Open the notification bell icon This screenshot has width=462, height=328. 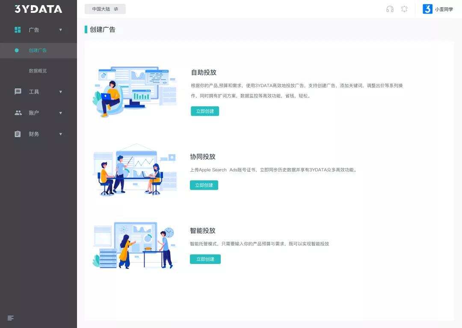pos(404,9)
